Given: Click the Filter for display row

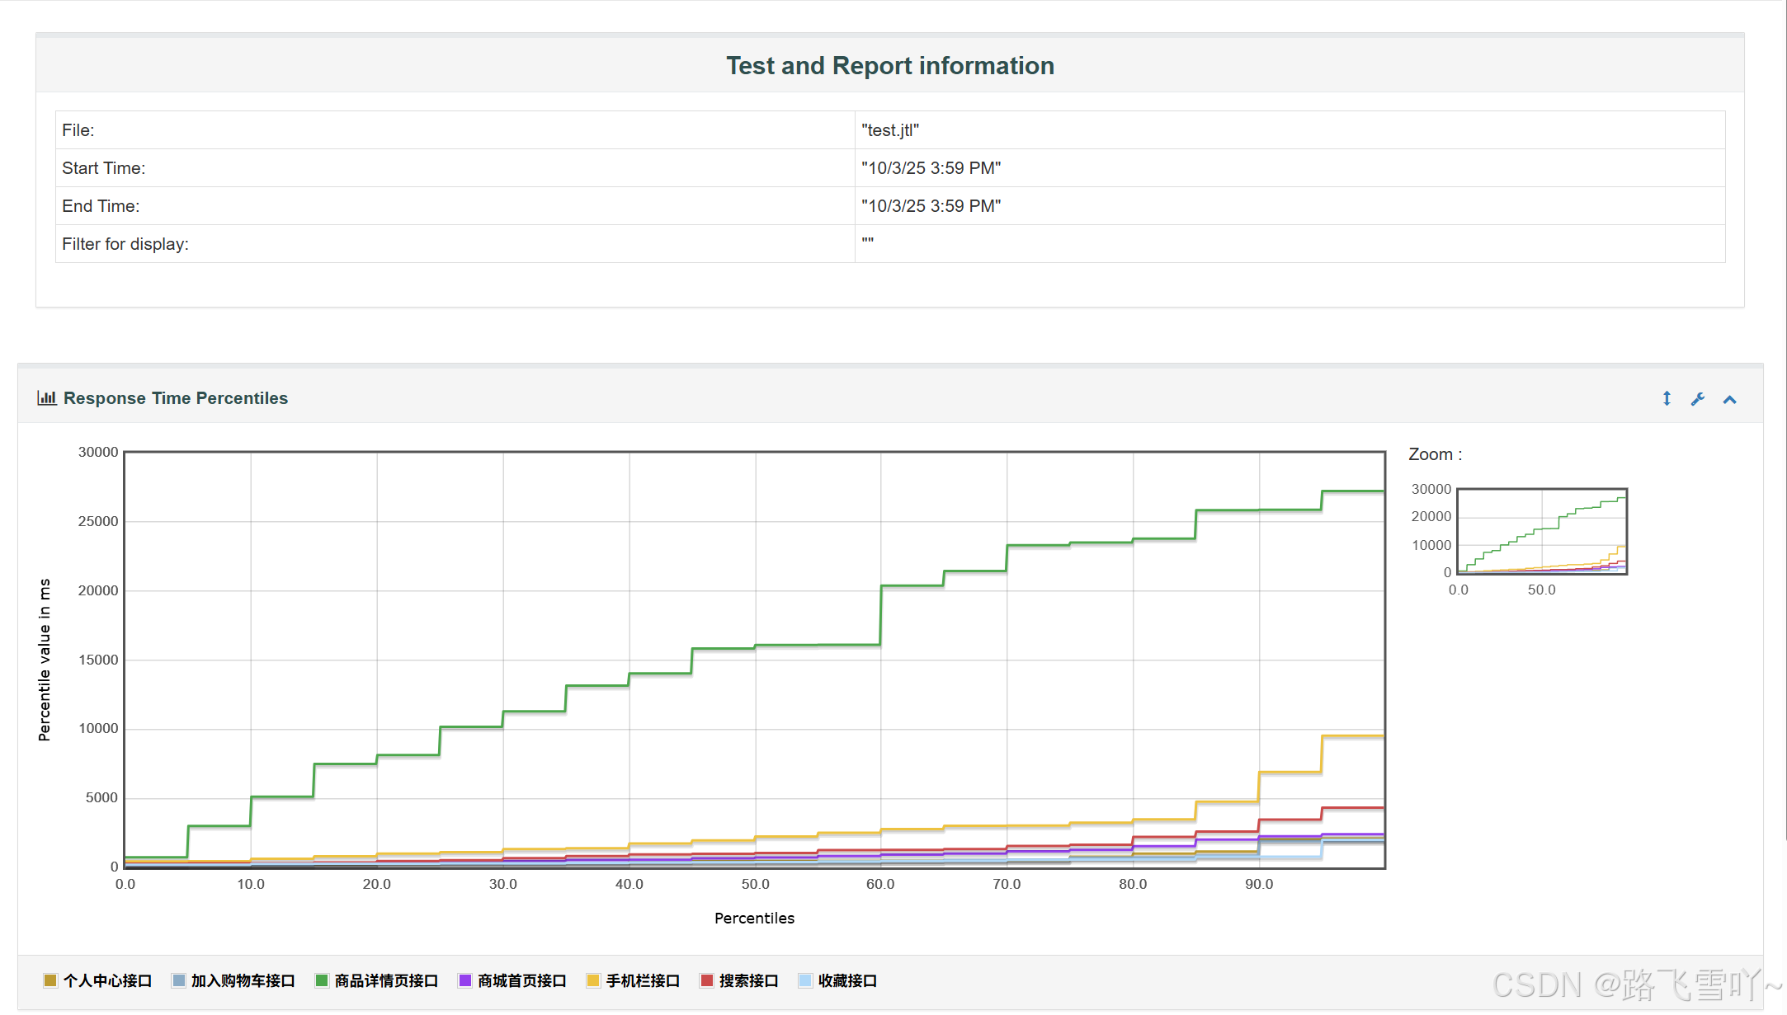Looking at the screenshot, I should [125, 244].
